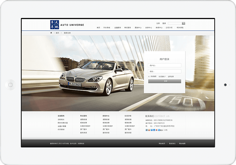Open the 汽车商城 navigation menu
Viewport: 236px width, 165px height.
tap(107, 28)
